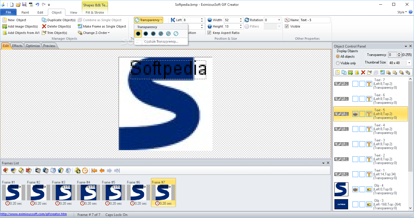
Task: Select the most transparent preset circle
Action: (x=176, y=34)
